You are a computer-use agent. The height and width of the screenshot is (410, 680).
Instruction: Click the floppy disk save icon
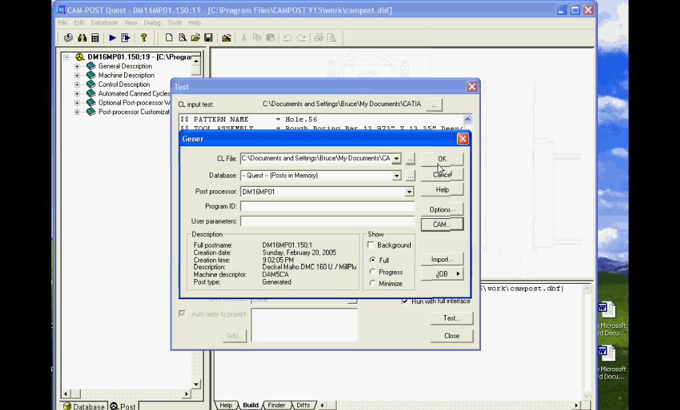(x=208, y=37)
